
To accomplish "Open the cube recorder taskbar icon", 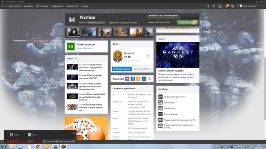I will pos(64,147).
